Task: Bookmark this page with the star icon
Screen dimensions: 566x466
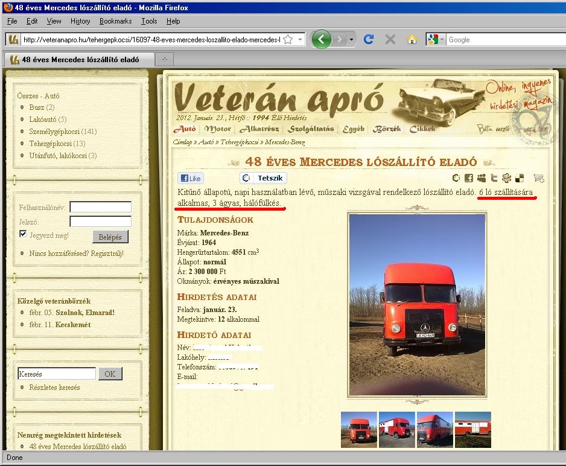Action: pyautogui.click(x=288, y=40)
